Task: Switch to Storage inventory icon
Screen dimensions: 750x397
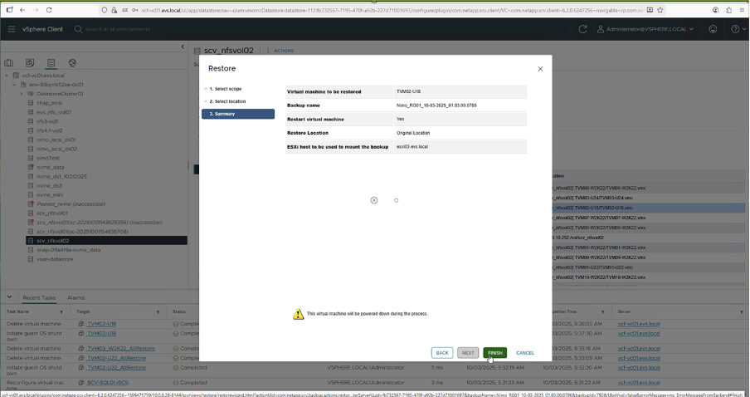Action: click(51, 63)
